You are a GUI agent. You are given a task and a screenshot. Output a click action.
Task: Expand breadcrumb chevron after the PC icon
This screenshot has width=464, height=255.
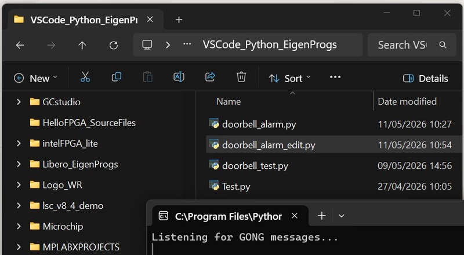[168, 45]
